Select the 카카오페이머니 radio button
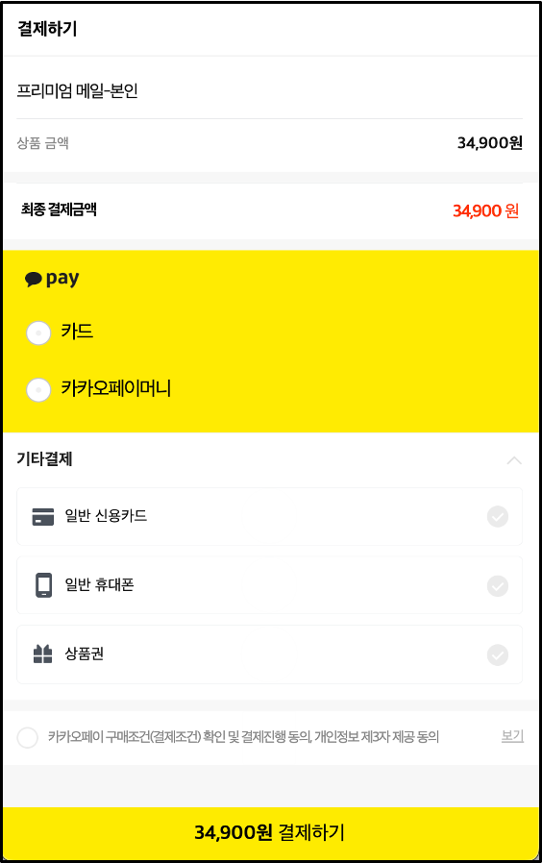 [38, 389]
